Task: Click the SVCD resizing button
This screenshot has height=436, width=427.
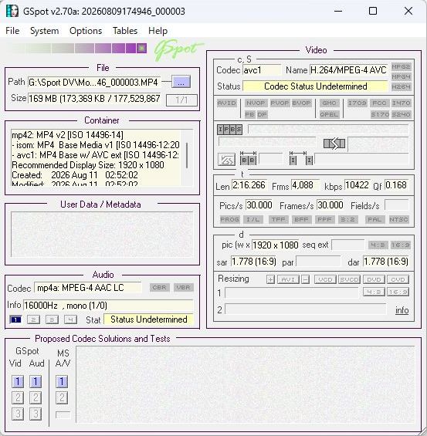Action: click(x=349, y=279)
